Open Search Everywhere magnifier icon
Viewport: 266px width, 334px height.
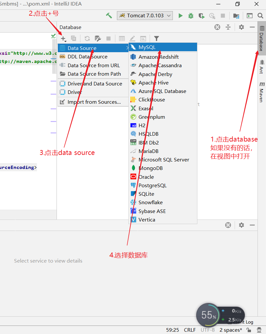click(x=260, y=16)
